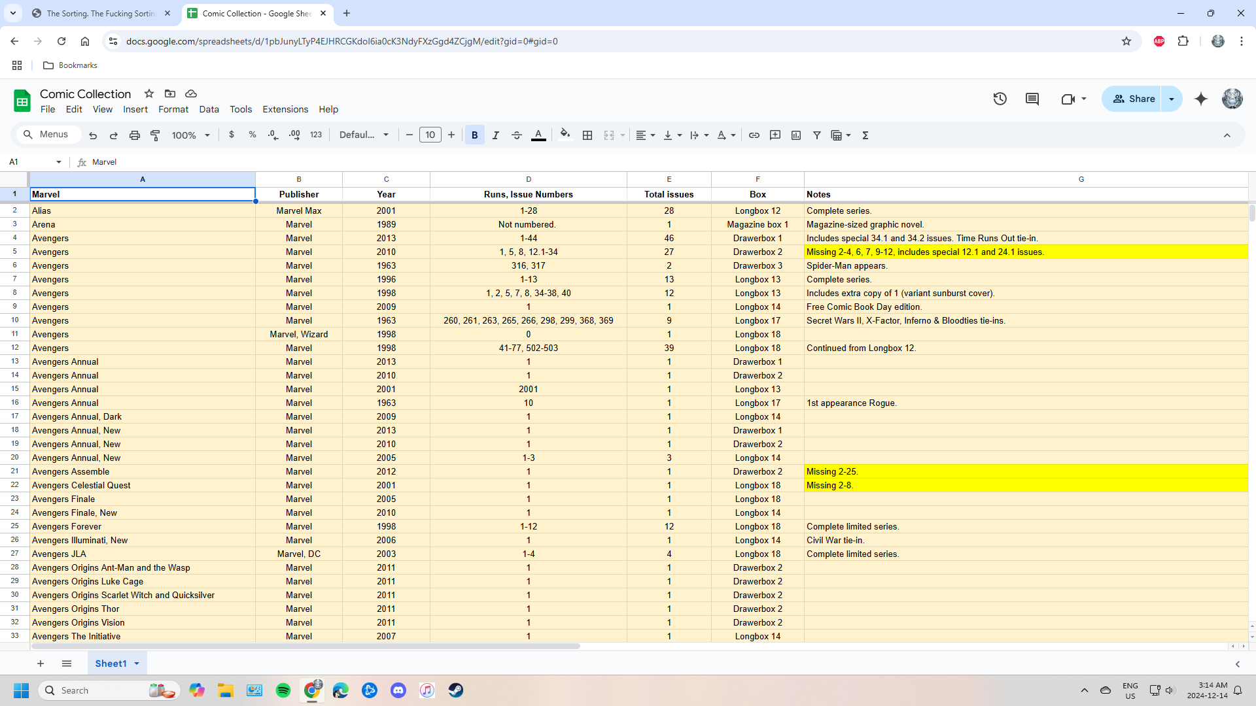Open Discord from the taskbar

click(x=398, y=690)
